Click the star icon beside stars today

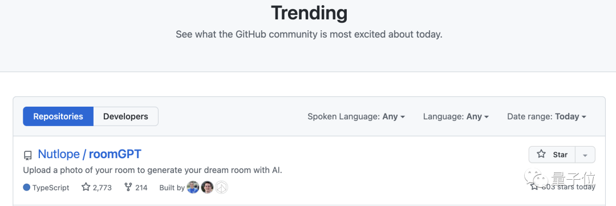534,187
